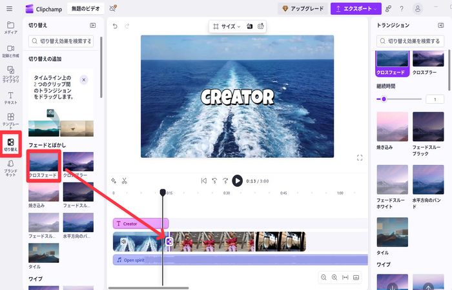Collapse the トランジション properties panel
The image size is (452, 290).
tap(440, 26)
